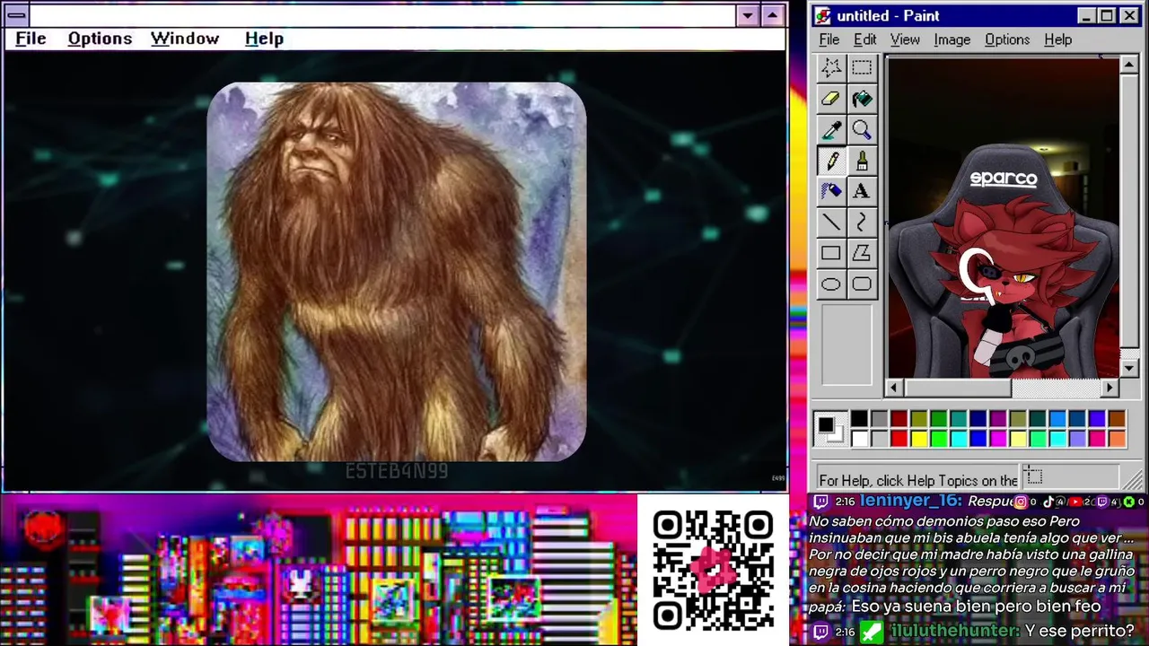The width and height of the screenshot is (1149, 646).
Task: Click the TikTok icon in stream overlay
Action: (1048, 502)
